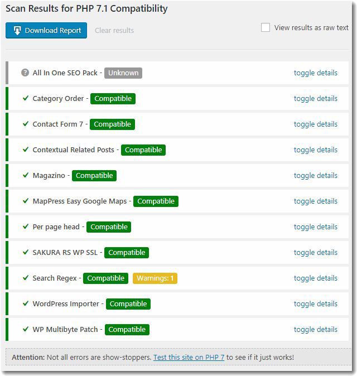Screen dimensions: 357x376
Task: Click the checkmark icon beside WP Multibyte Patch
Action: coord(26,329)
